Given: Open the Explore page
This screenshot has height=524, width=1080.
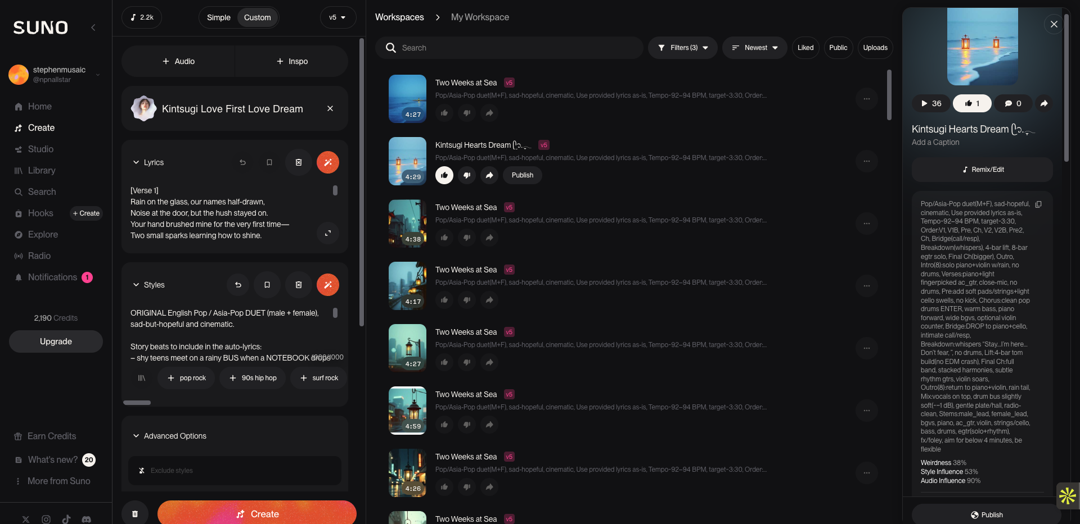Looking at the screenshot, I should [x=36, y=235].
